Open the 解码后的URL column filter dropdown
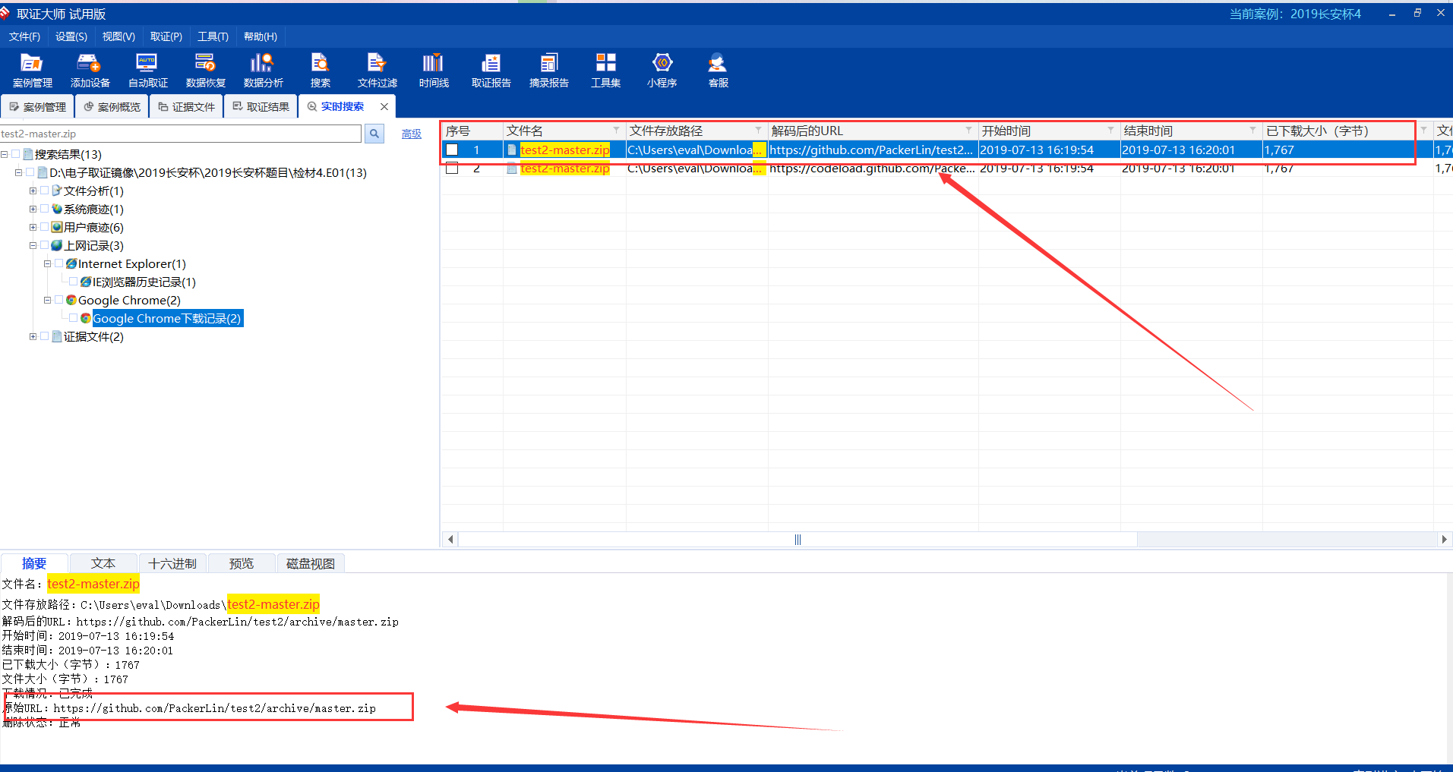This screenshot has width=1453, height=772. click(968, 131)
